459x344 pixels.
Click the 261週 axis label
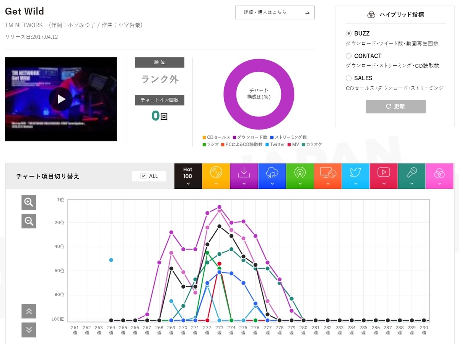pyautogui.click(x=75, y=330)
